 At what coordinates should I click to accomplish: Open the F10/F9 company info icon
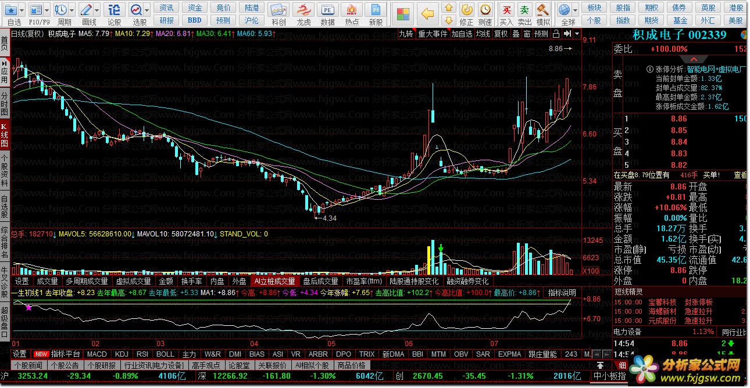[x=36, y=10]
